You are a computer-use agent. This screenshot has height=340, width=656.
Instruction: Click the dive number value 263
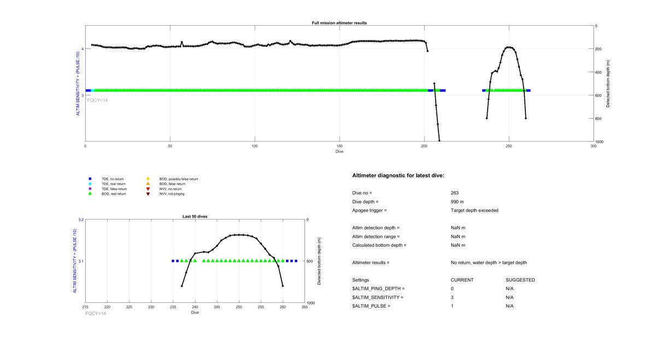click(455, 193)
